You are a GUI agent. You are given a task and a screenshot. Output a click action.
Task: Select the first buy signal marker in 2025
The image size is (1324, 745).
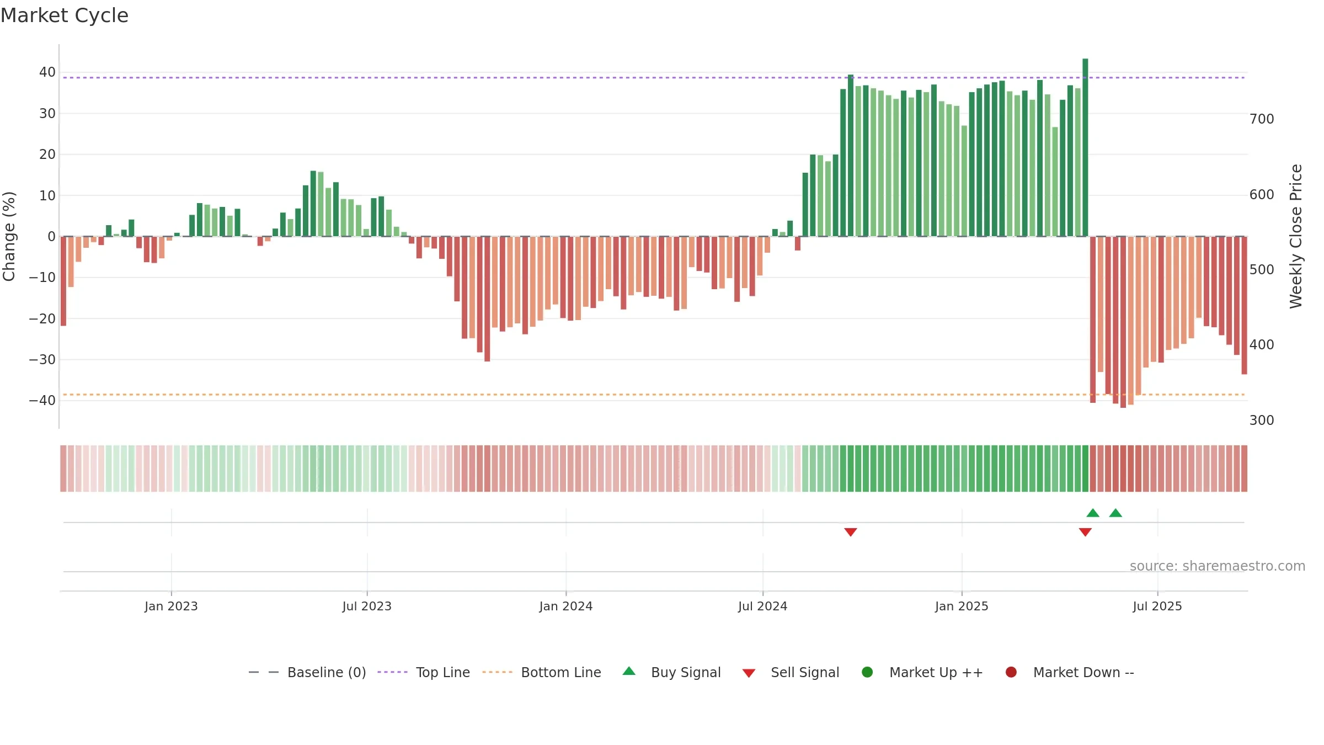(1093, 513)
